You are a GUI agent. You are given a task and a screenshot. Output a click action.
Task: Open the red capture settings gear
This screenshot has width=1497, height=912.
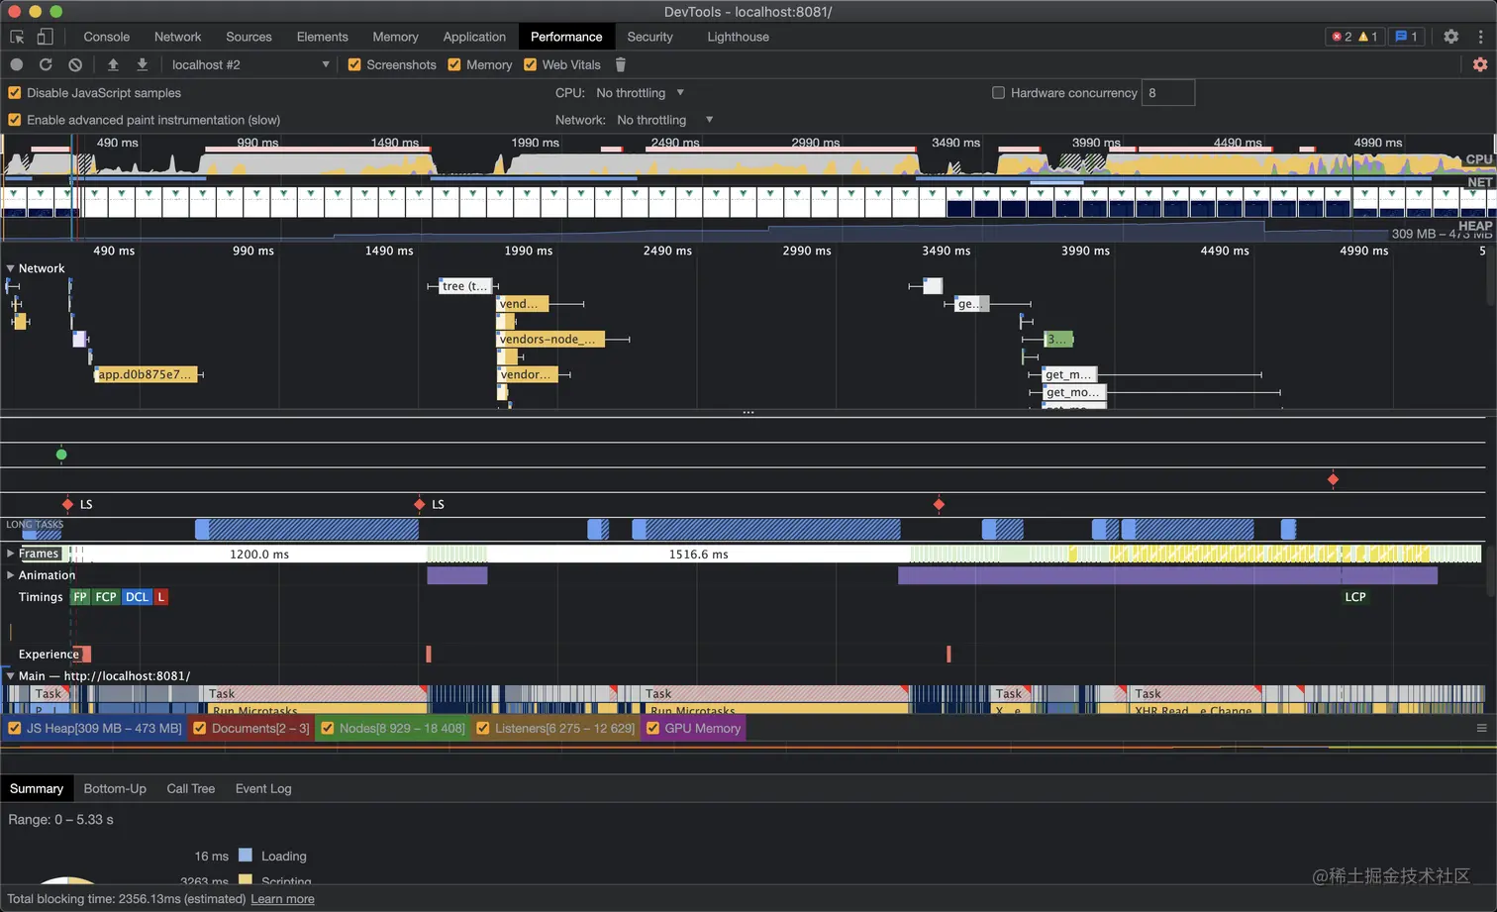[x=1480, y=64]
